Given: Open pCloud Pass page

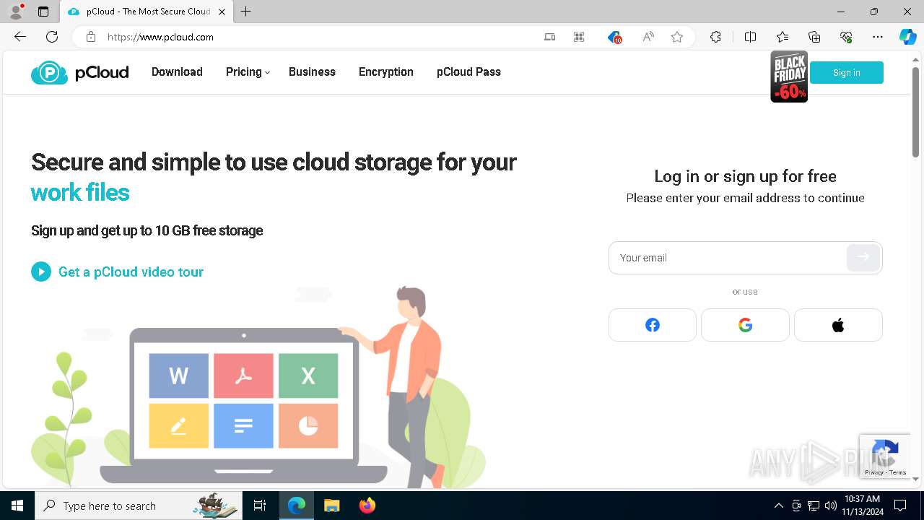Looking at the screenshot, I should click(468, 72).
